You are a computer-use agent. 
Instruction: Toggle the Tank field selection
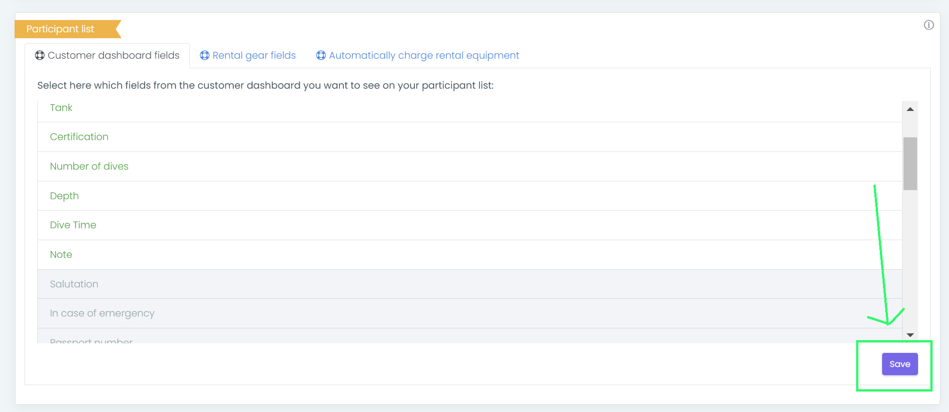61,108
